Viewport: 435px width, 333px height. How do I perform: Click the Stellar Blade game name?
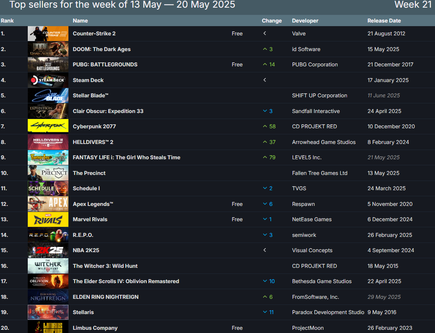[x=91, y=96]
